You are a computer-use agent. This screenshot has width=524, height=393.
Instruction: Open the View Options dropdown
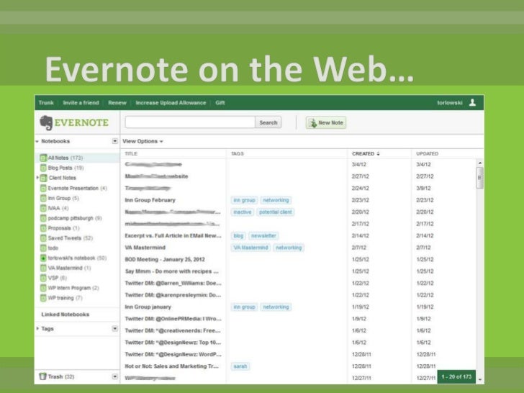pyautogui.click(x=143, y=141)
